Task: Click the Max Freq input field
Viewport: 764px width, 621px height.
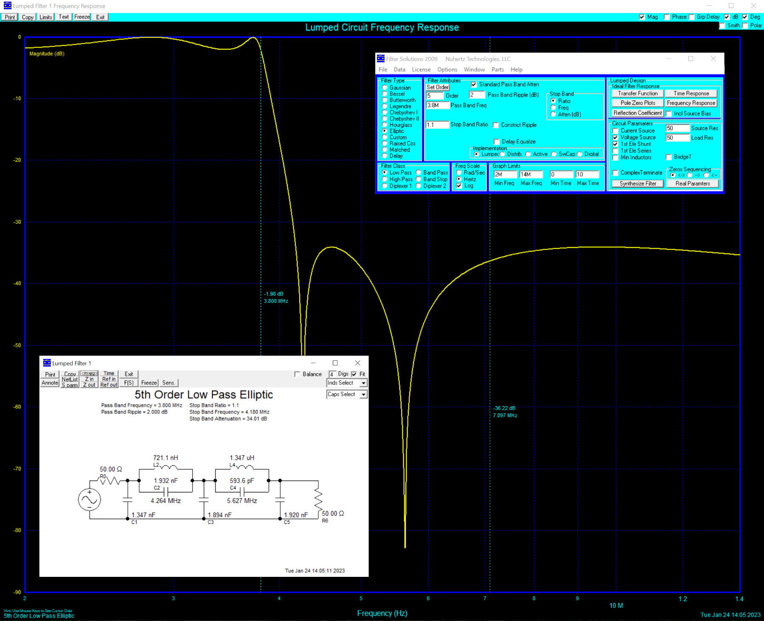Action: coord(531,174)
